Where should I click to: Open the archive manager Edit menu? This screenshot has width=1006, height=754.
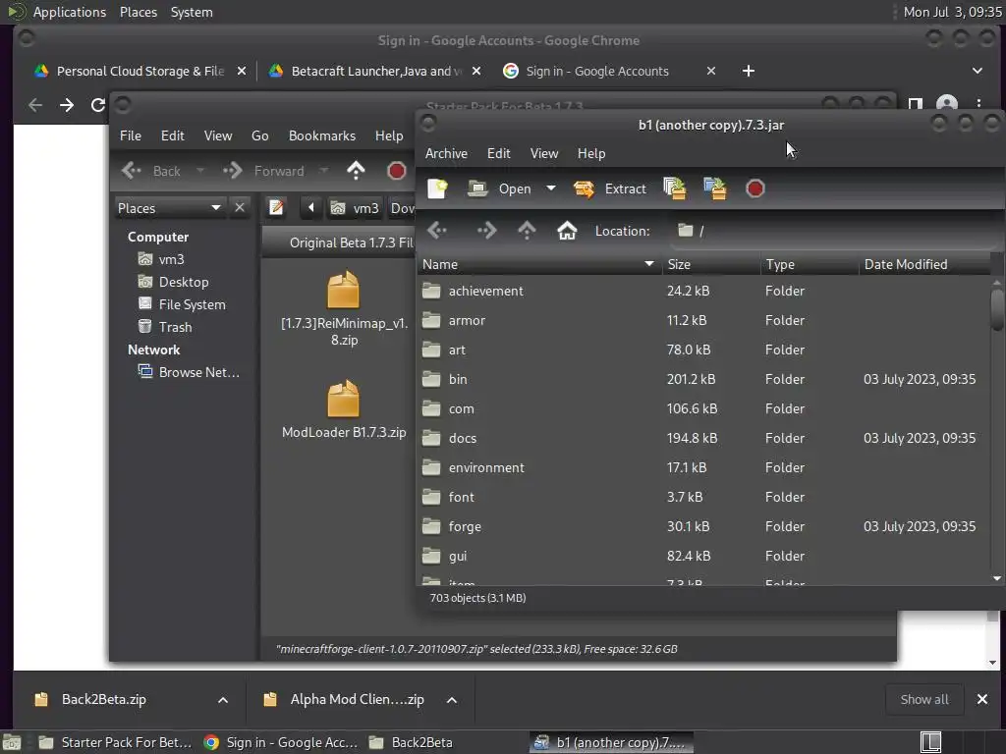[x=498, y=153]
